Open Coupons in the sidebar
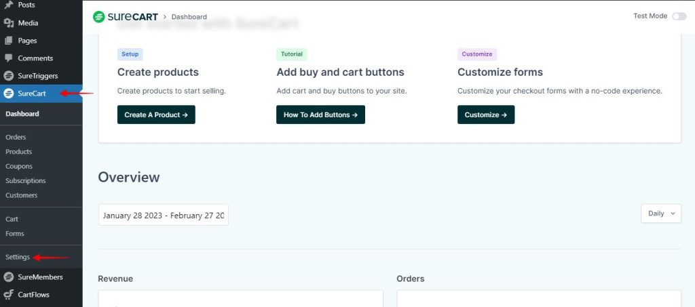The image size is (695, 307). pos(19,166)
